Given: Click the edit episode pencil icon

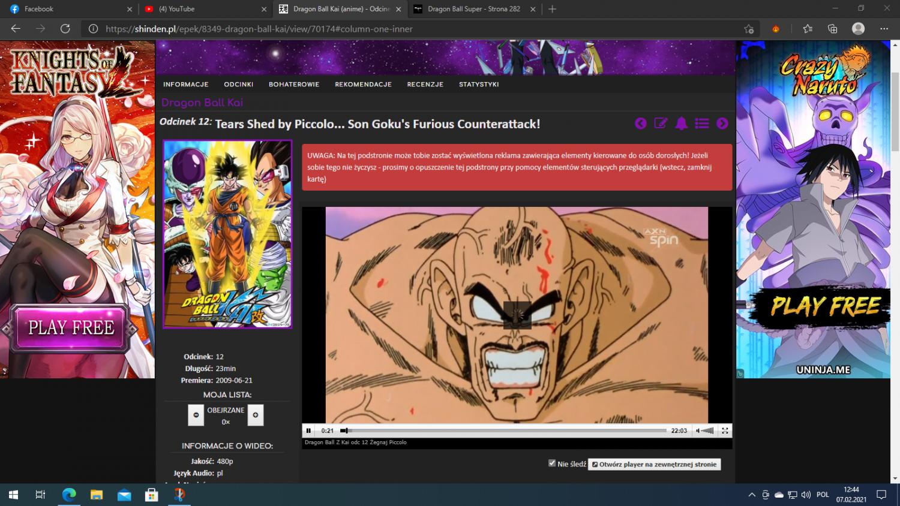Looking at the screenshot, I should pos(661,124).
